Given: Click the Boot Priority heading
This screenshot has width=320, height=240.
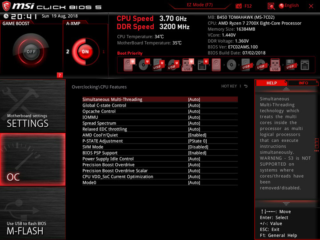Looking at the screenshot, I should tap(130, 53).
